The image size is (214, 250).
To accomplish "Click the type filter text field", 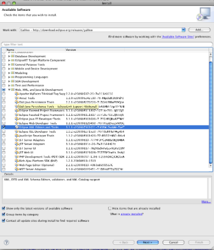I will [x=107, y=44].
